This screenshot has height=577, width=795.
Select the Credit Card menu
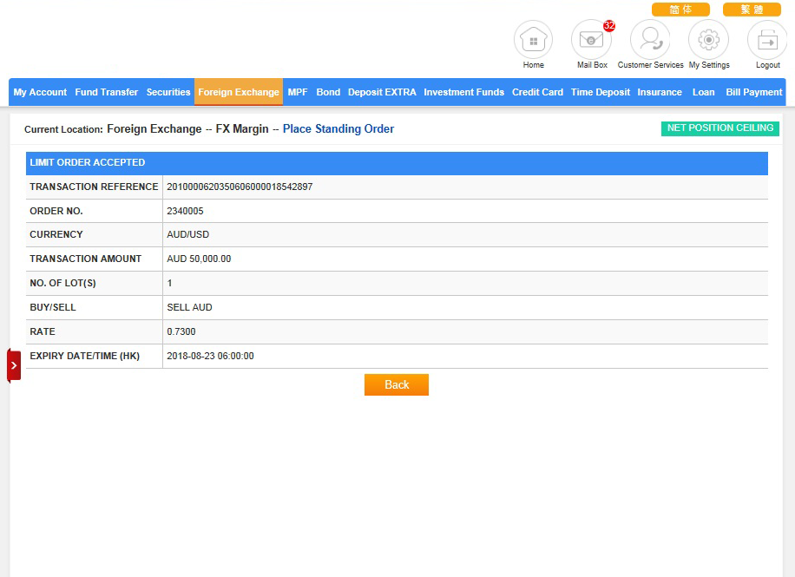[x=537, y=92]
